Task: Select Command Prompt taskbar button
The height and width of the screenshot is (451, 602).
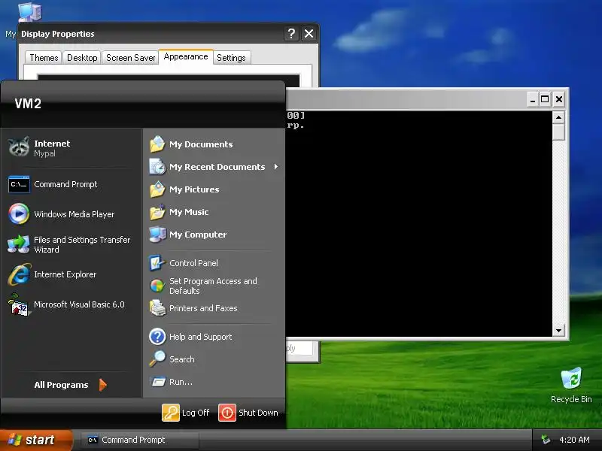Action: coord(140,440)
